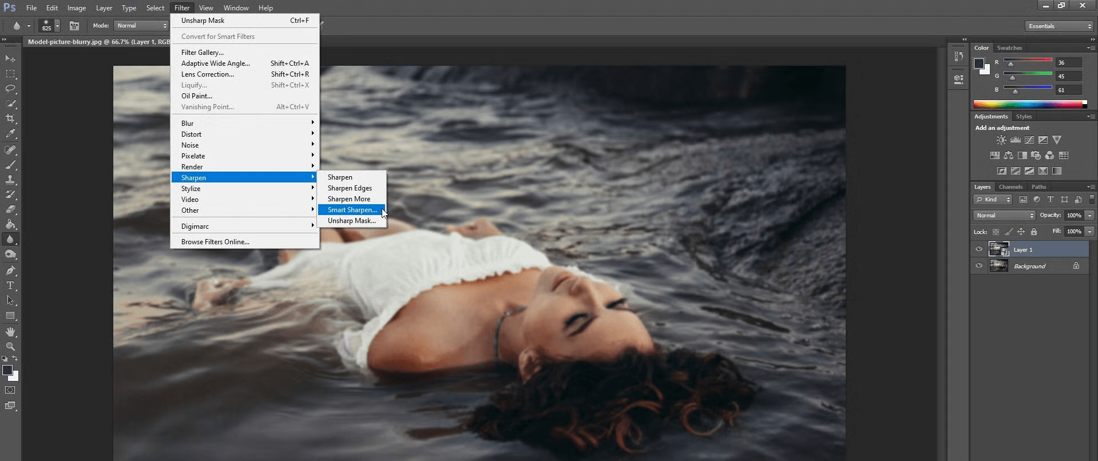Pick a color from the spectrum bar

pos(1028,104)
